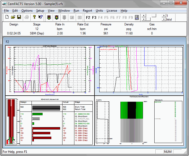Expand the Report menu
The height and width of the screenshot is (156, 189).
click(87, 11)
